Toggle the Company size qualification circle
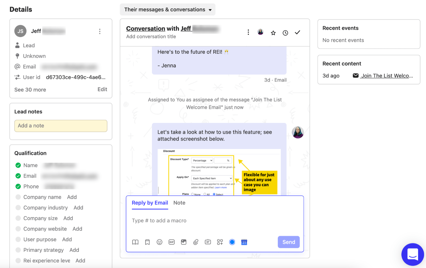The image size is (426, 268). pyautogui.click(x=18, y=218)
